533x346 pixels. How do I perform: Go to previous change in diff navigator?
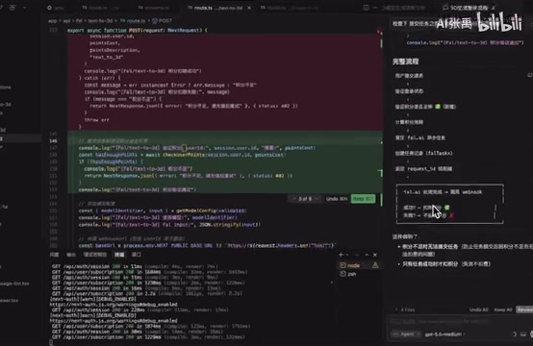pos(293,199)
